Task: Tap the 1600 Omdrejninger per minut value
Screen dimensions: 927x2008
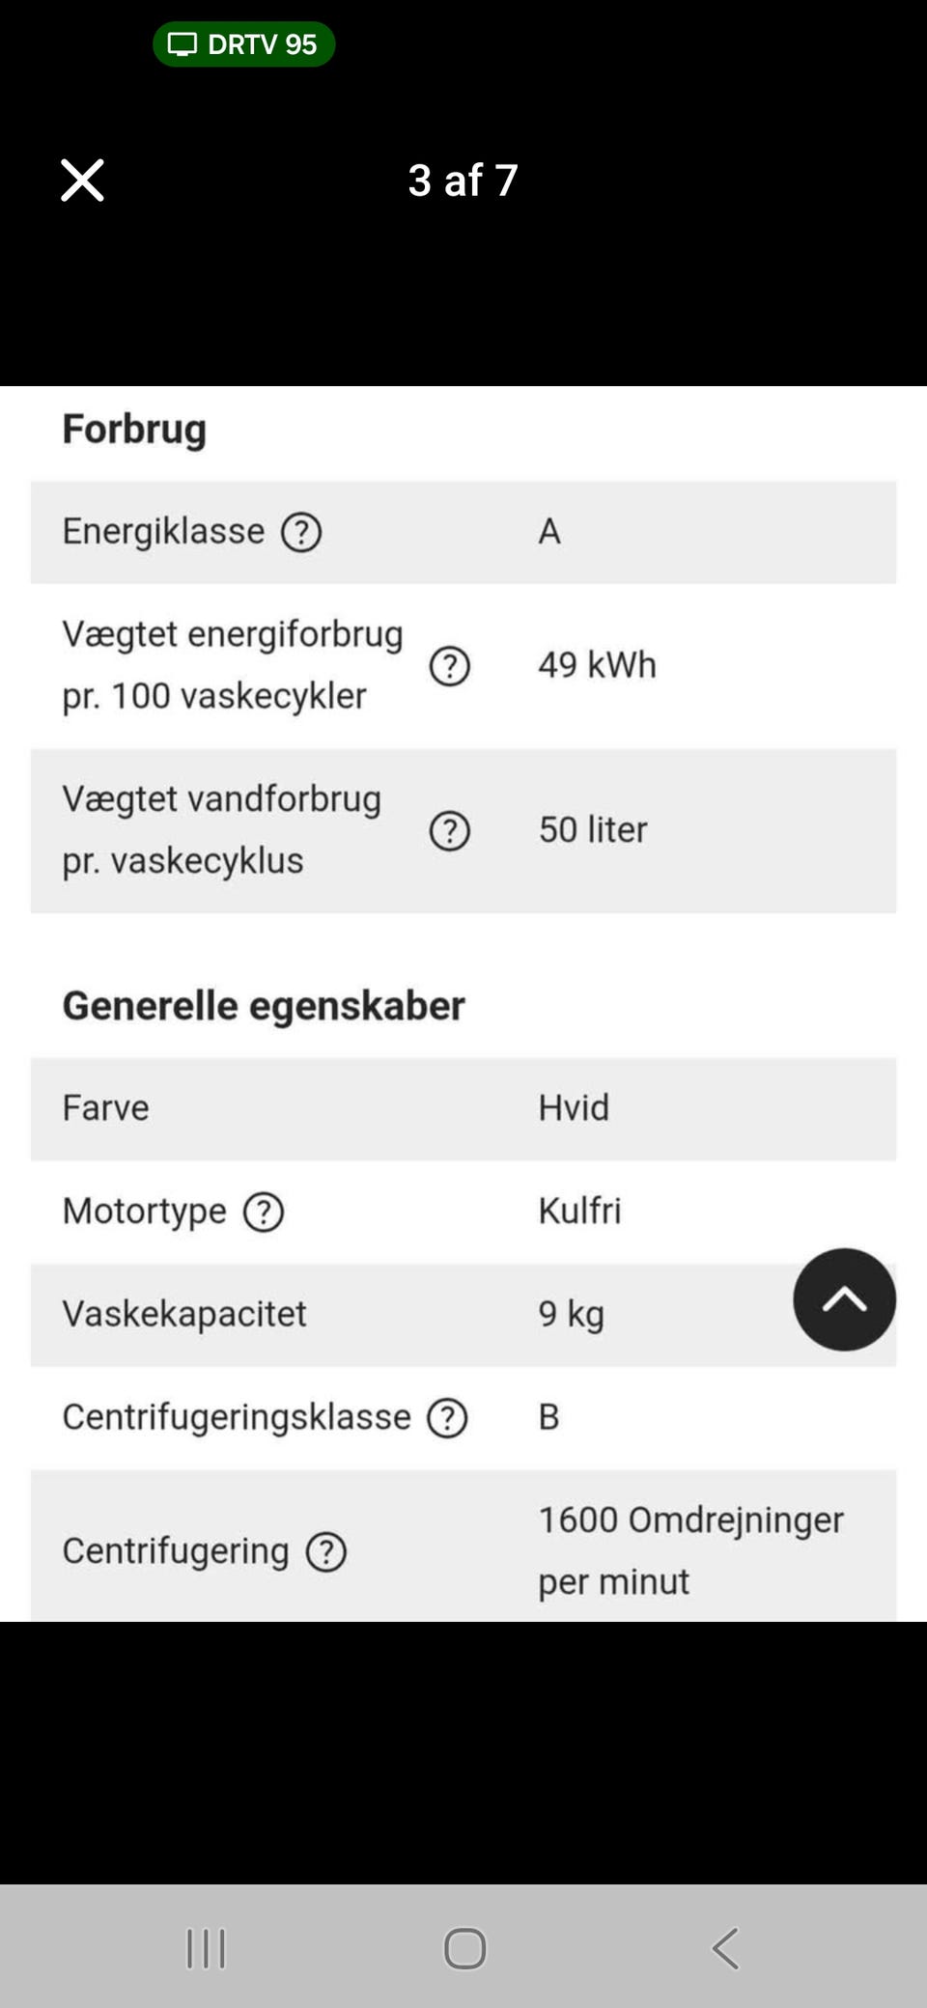Action: [x=690, y=1550]
